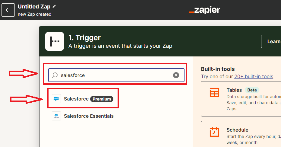Screen dimensions: 281x147
Task: Edit Zap name with pencil icon
Action: 54,7
